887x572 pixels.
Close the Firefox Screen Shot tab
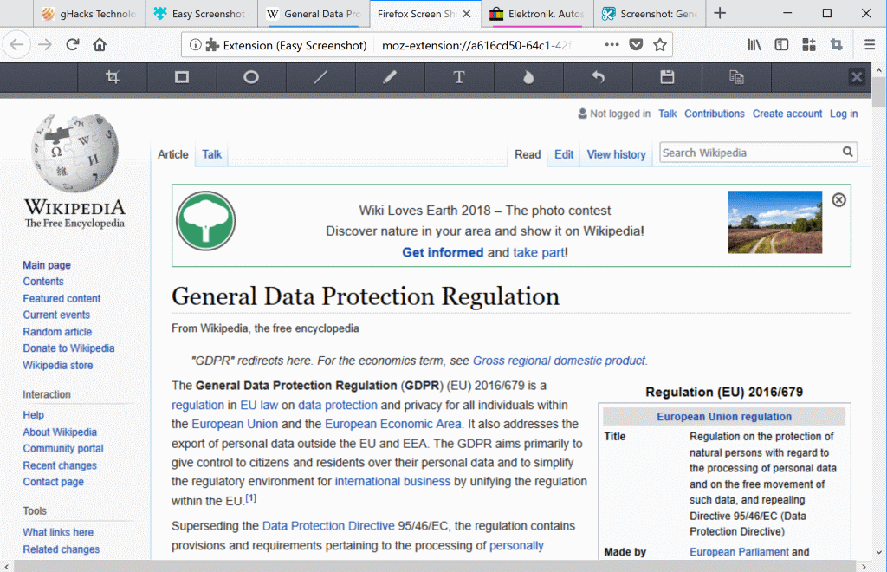[467, 14]
